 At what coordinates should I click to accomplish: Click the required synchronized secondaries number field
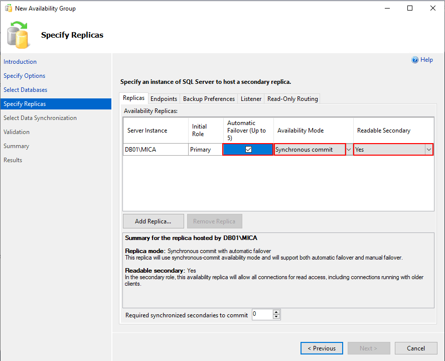click(261, 315)
